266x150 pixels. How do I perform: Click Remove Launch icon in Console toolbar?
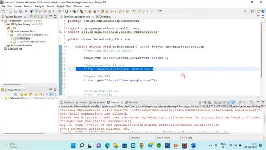click(205, 102)
